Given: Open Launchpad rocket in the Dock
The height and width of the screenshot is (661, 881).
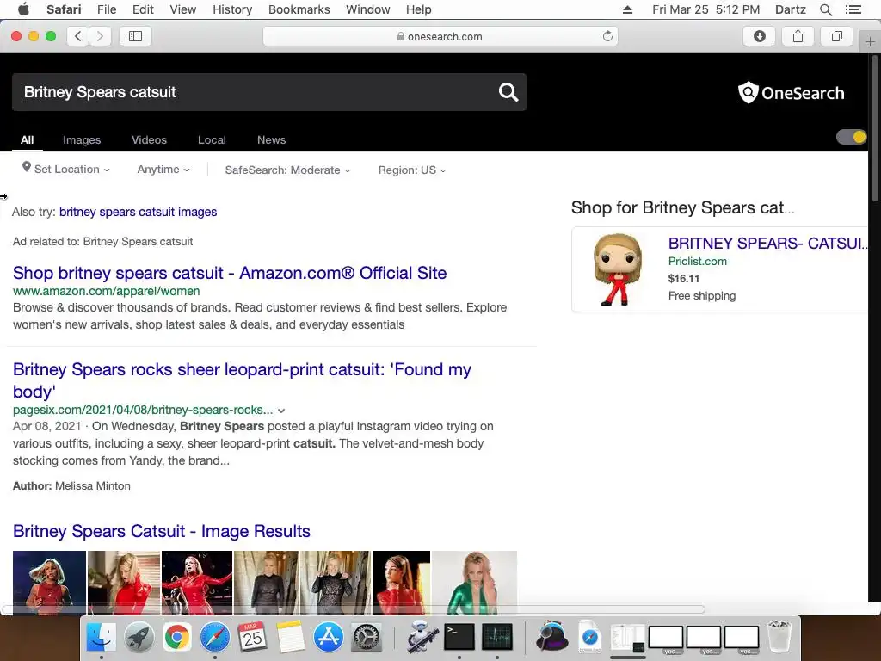Looking at the screenshot, I should coord(139,638).
